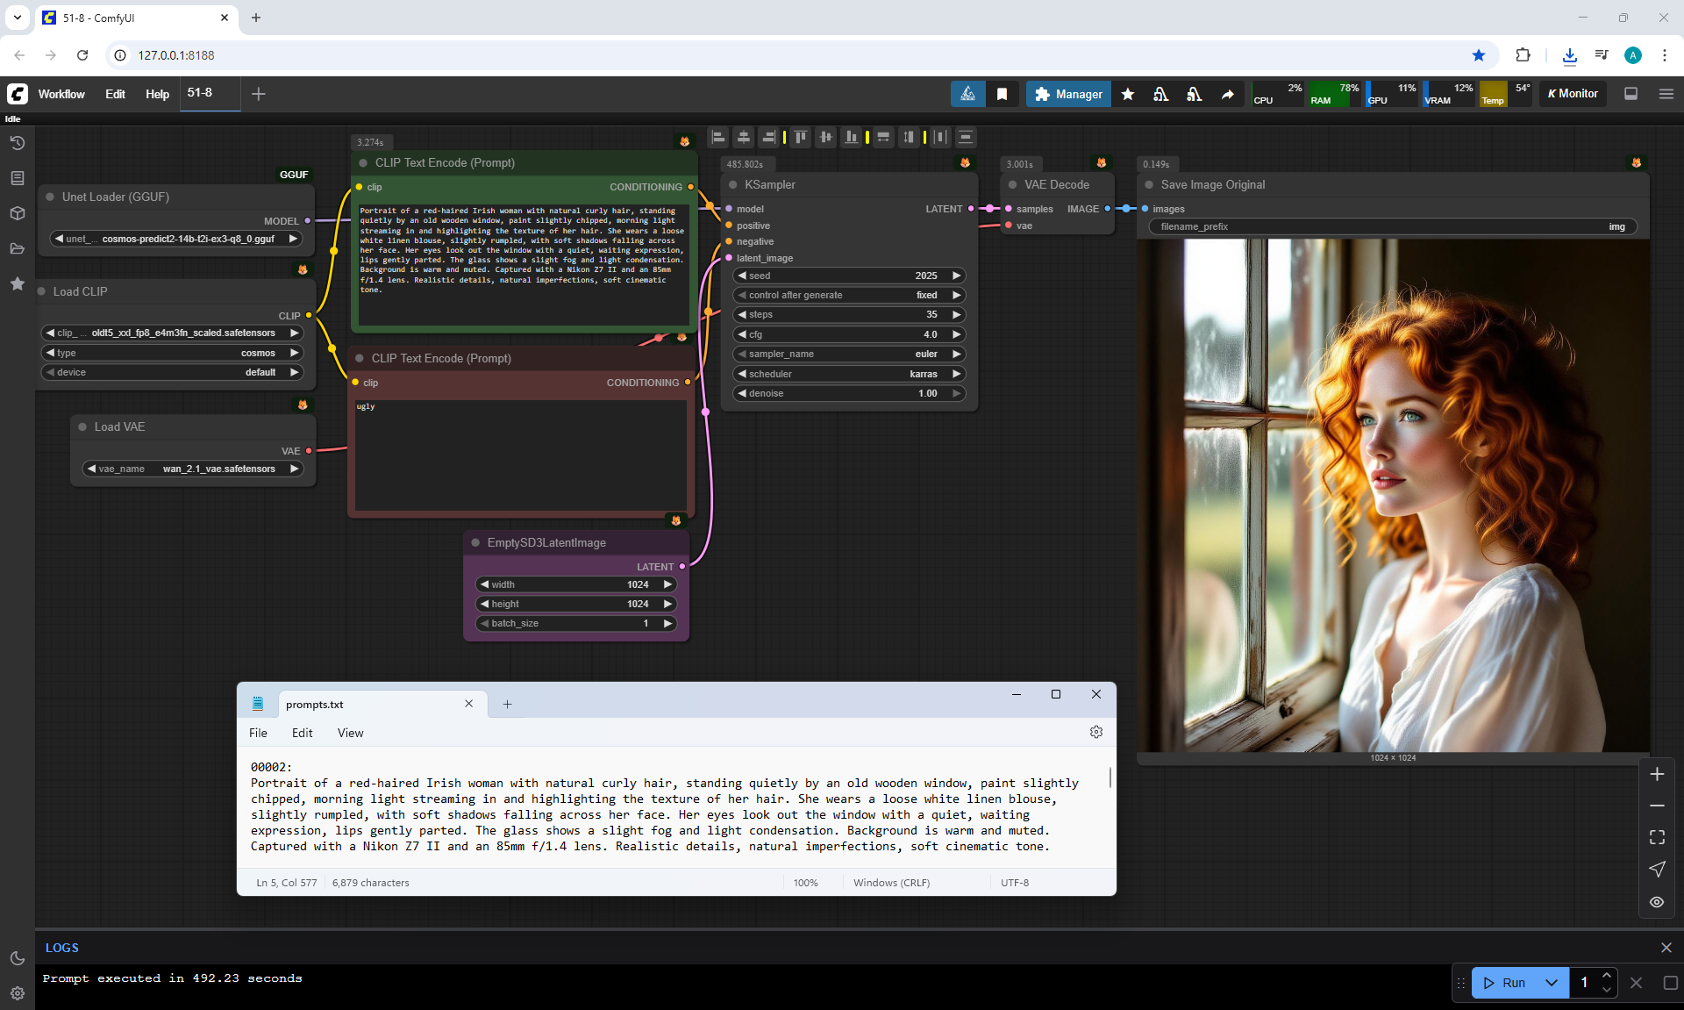The height and width of the screenshot is (1010, 1684).
Task: Click the share arrow toolbar icon
Action: (x=1227, y=94)
